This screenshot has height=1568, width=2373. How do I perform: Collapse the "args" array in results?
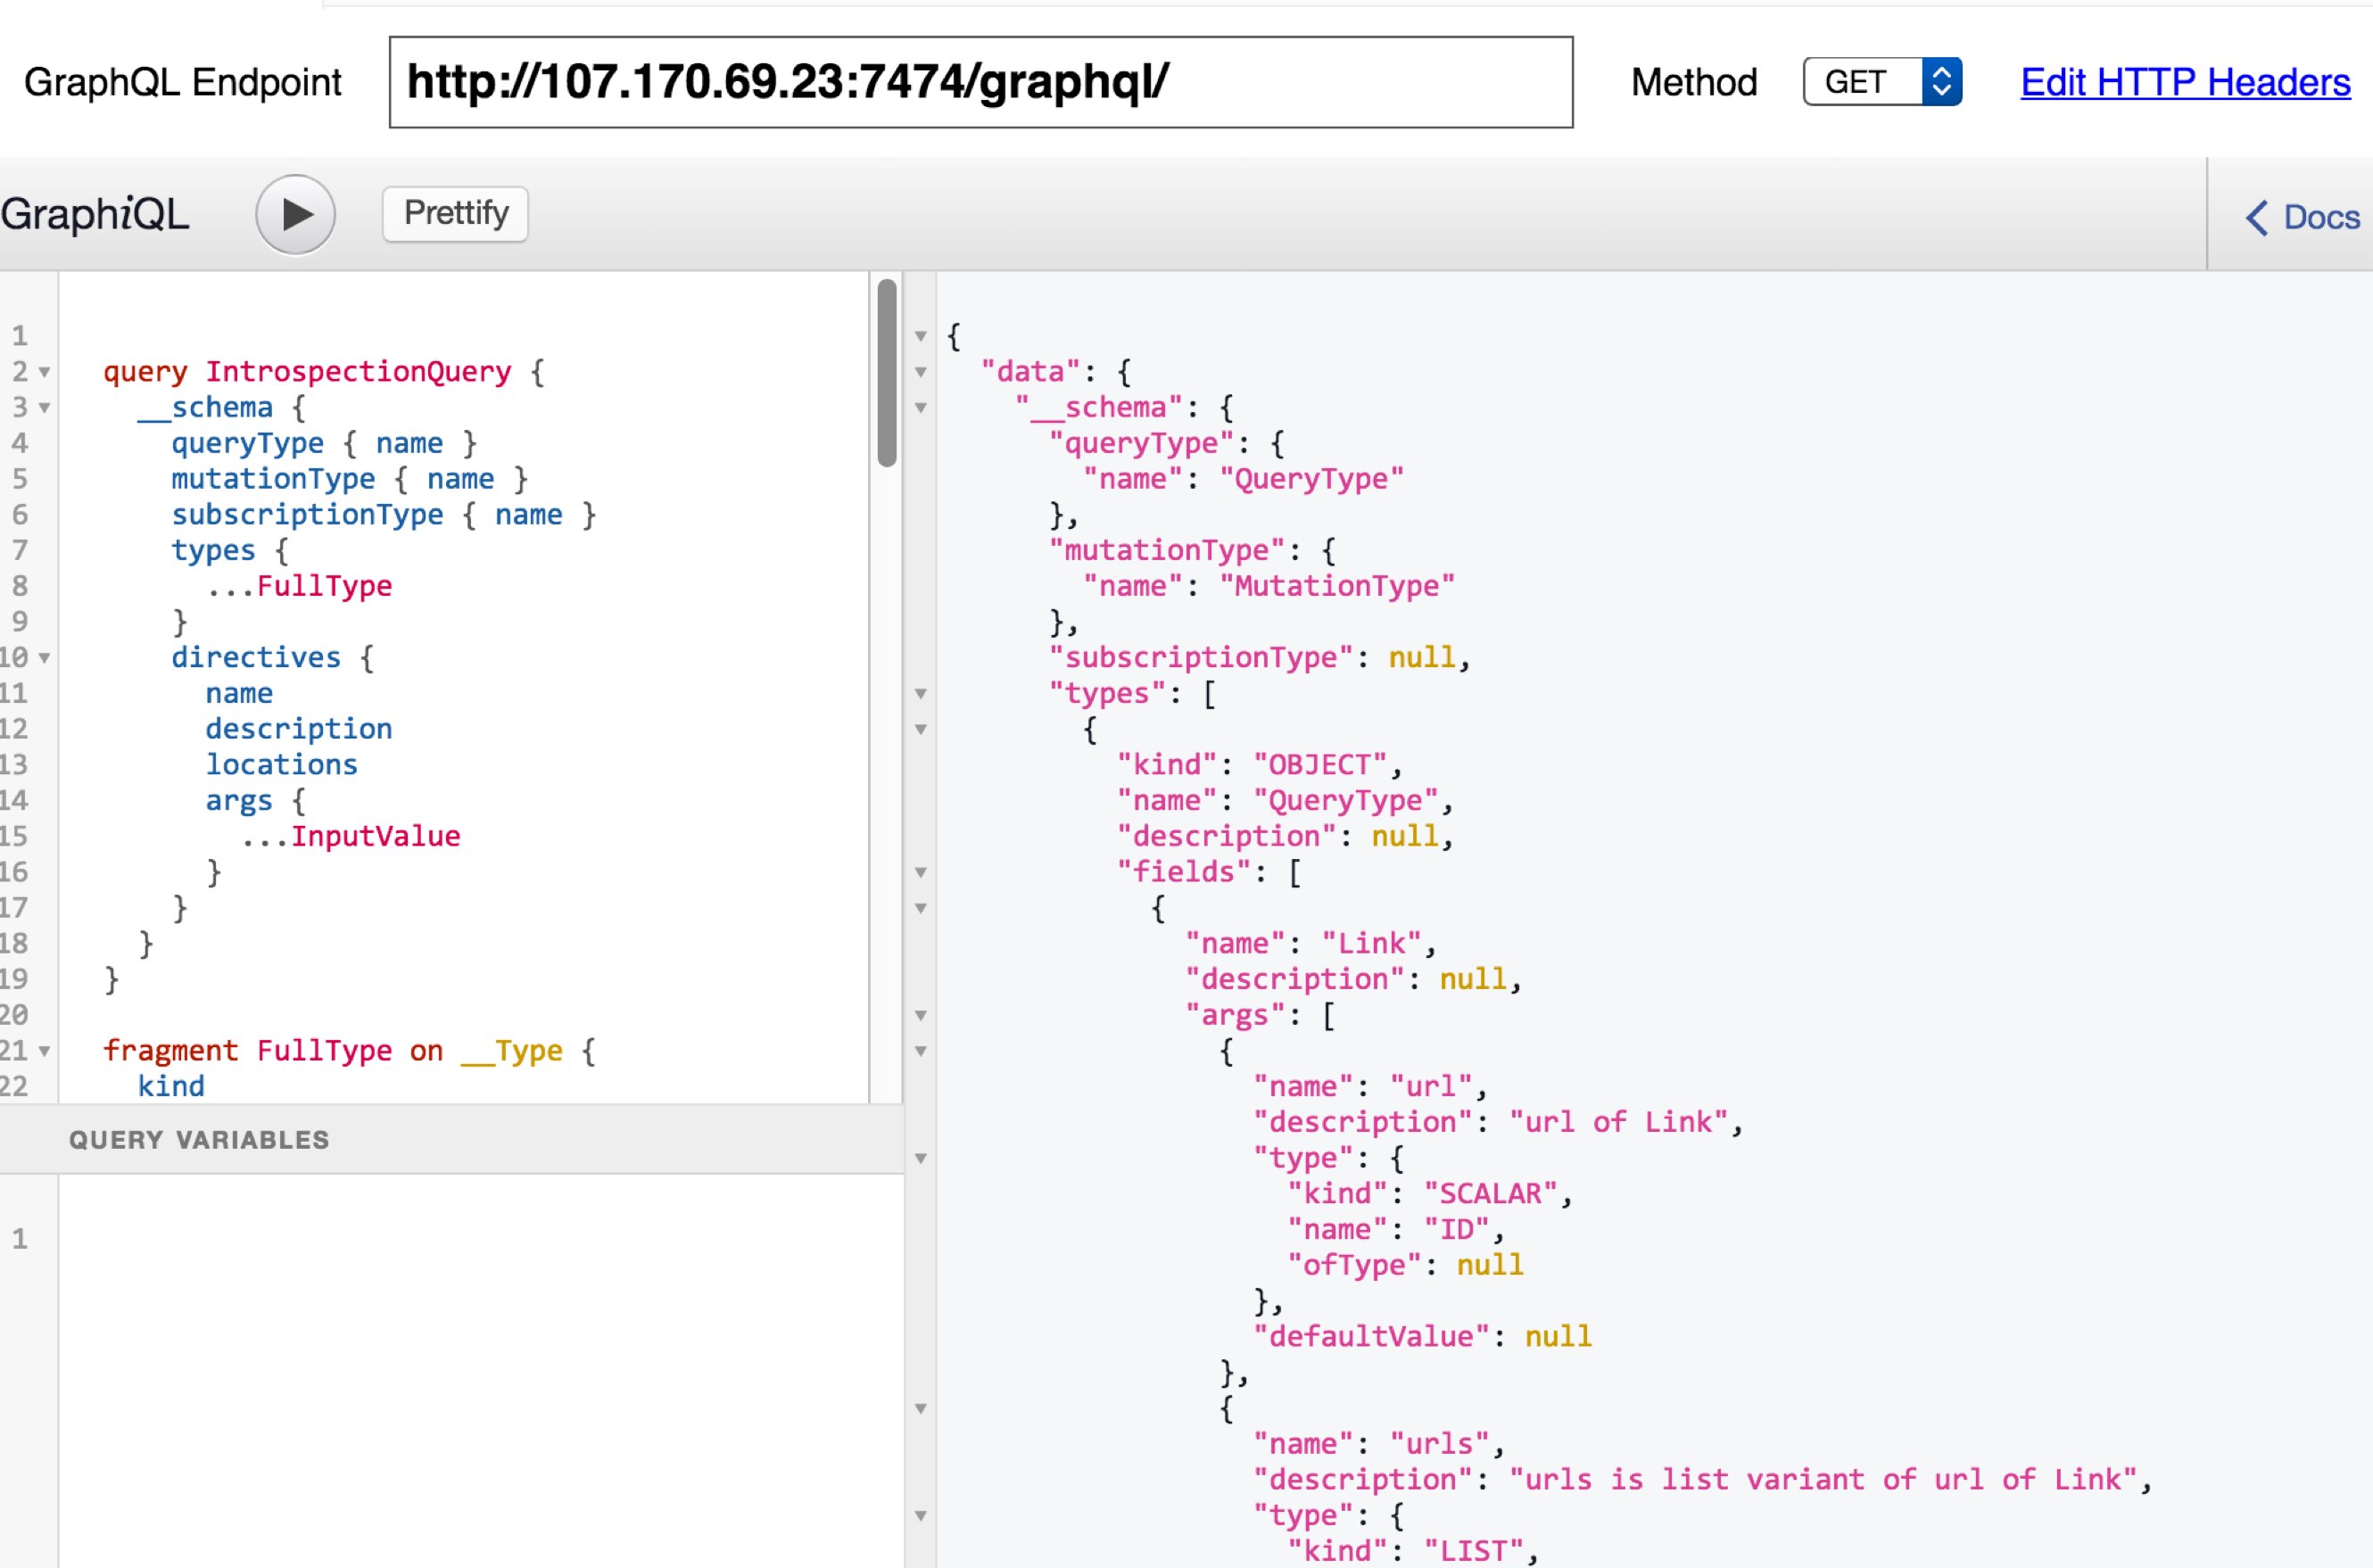coord(921,1015)
